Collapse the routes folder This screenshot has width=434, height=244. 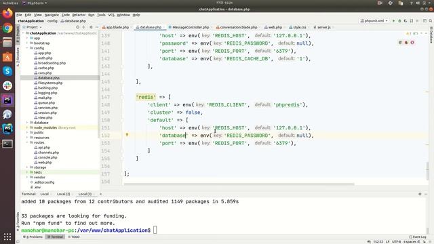click(x=27, y=142)
